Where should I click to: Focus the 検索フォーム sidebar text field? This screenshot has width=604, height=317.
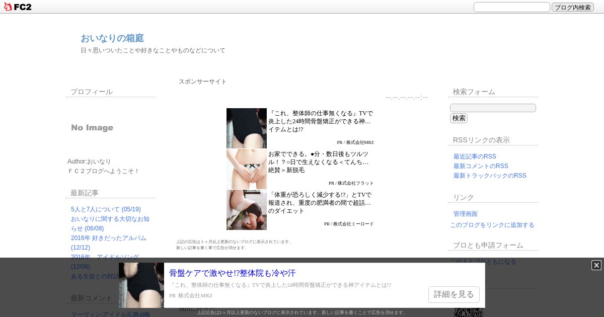pos(493,108)
